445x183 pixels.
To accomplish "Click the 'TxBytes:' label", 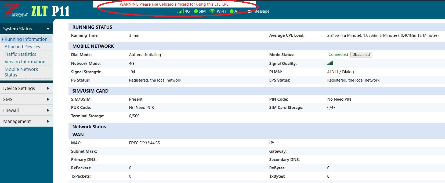I will (x=277, y=176).
